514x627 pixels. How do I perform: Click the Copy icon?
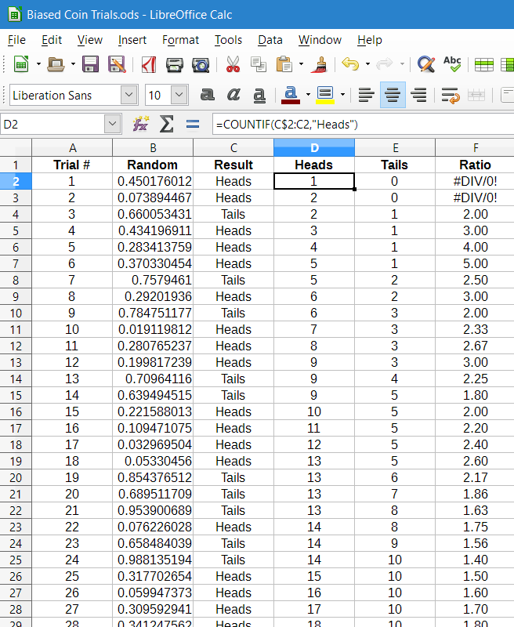click(259, 64)
